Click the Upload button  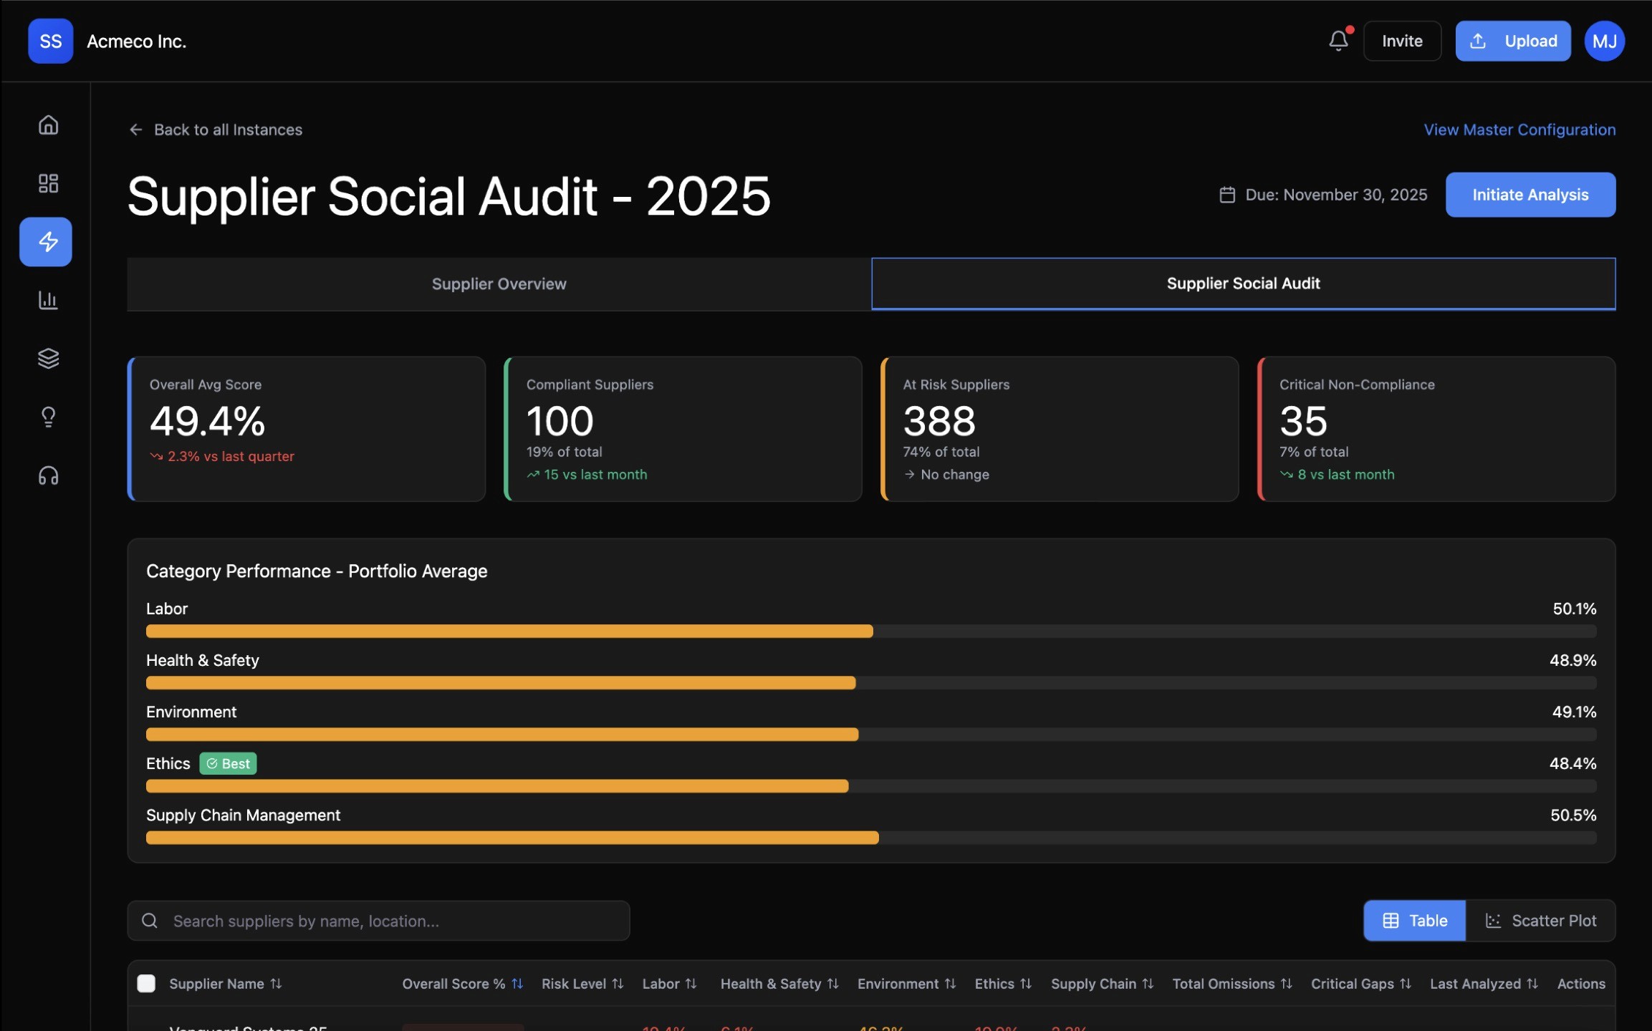1513,41
